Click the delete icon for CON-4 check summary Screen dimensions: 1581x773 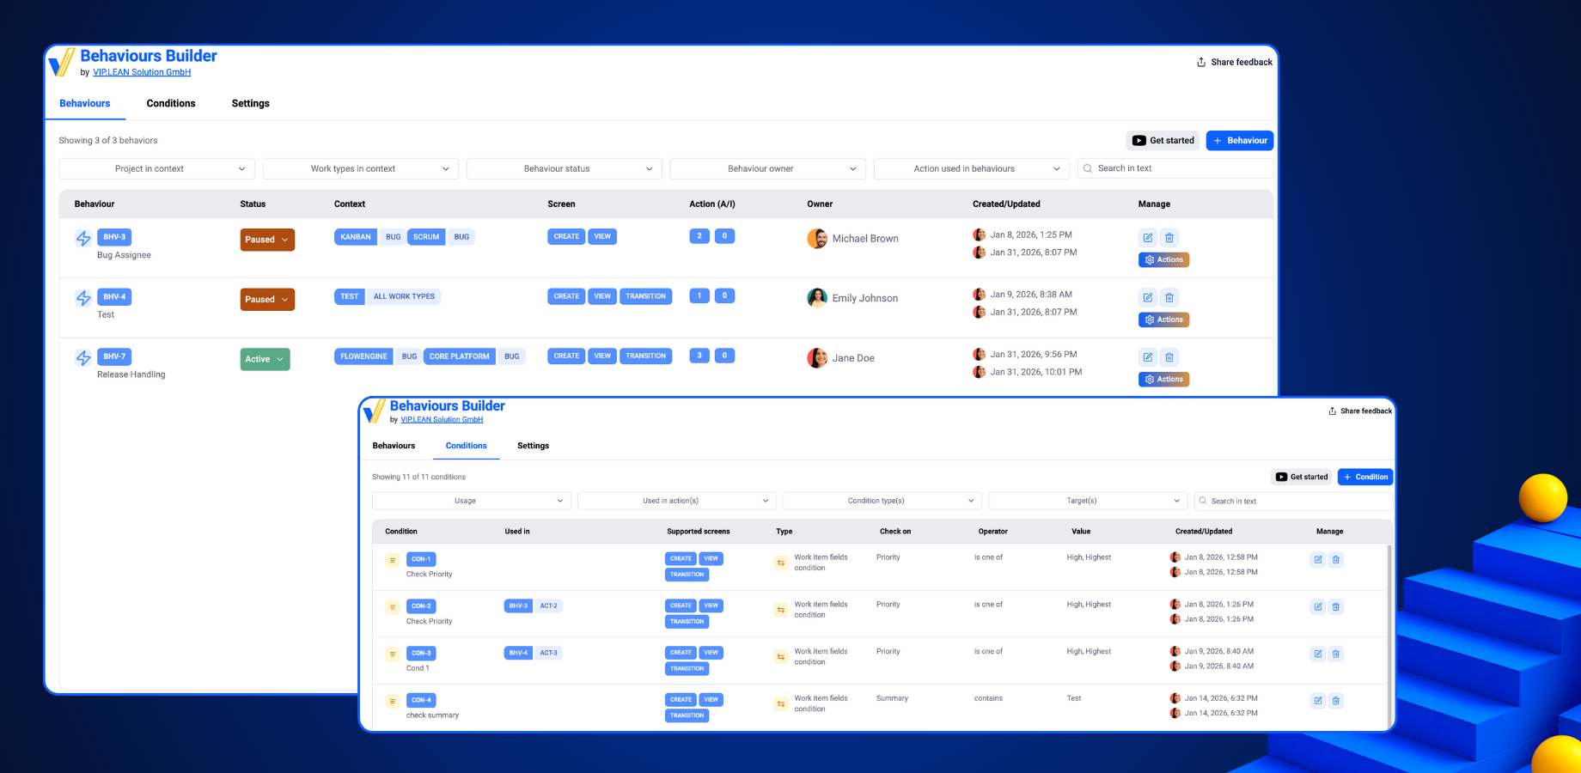coord(1336,701)
